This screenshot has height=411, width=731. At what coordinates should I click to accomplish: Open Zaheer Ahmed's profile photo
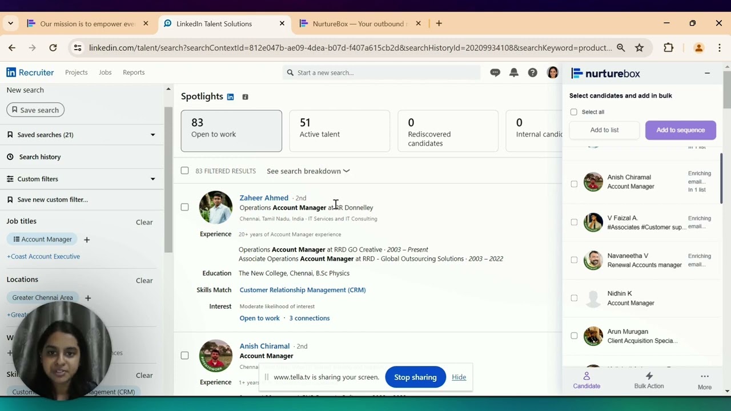point(216,207)
